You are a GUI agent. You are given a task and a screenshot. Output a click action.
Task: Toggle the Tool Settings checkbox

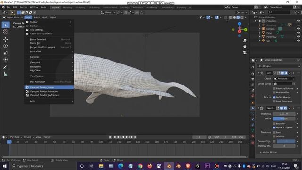point(27,30)
